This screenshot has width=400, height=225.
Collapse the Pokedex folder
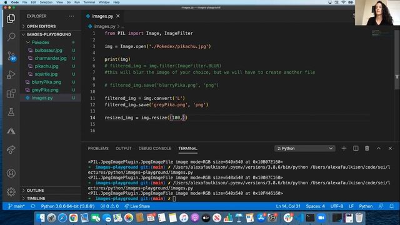click(40, 42)
